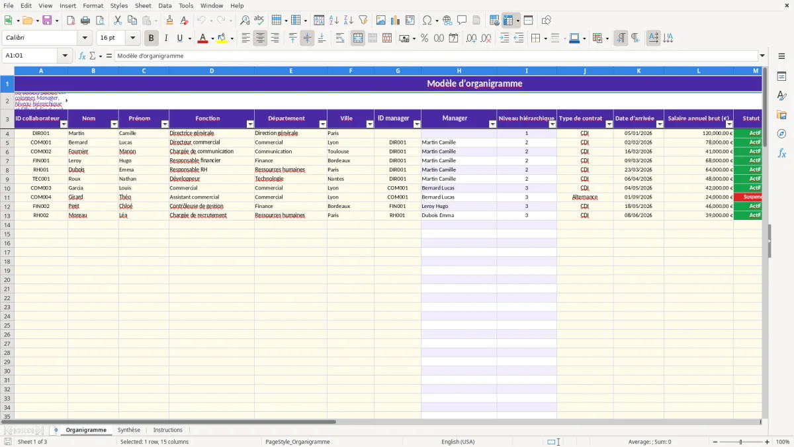Toggle Center Horizontally alignment

260,38
